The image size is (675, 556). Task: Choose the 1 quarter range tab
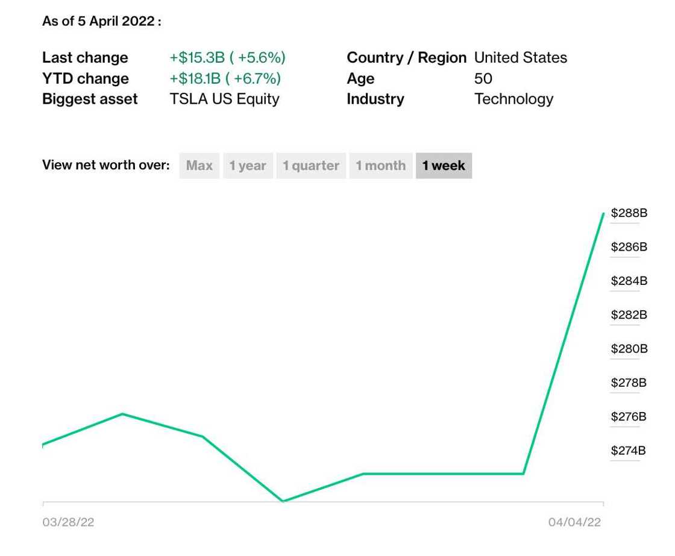(x=310, y=166)
